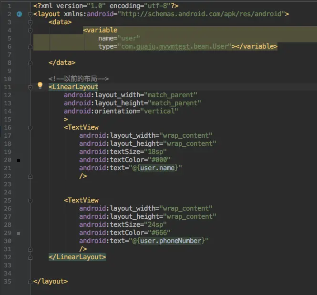Click the closing </data> tag
This screenshot has width=317, height=295.
[x=62, y=62]
